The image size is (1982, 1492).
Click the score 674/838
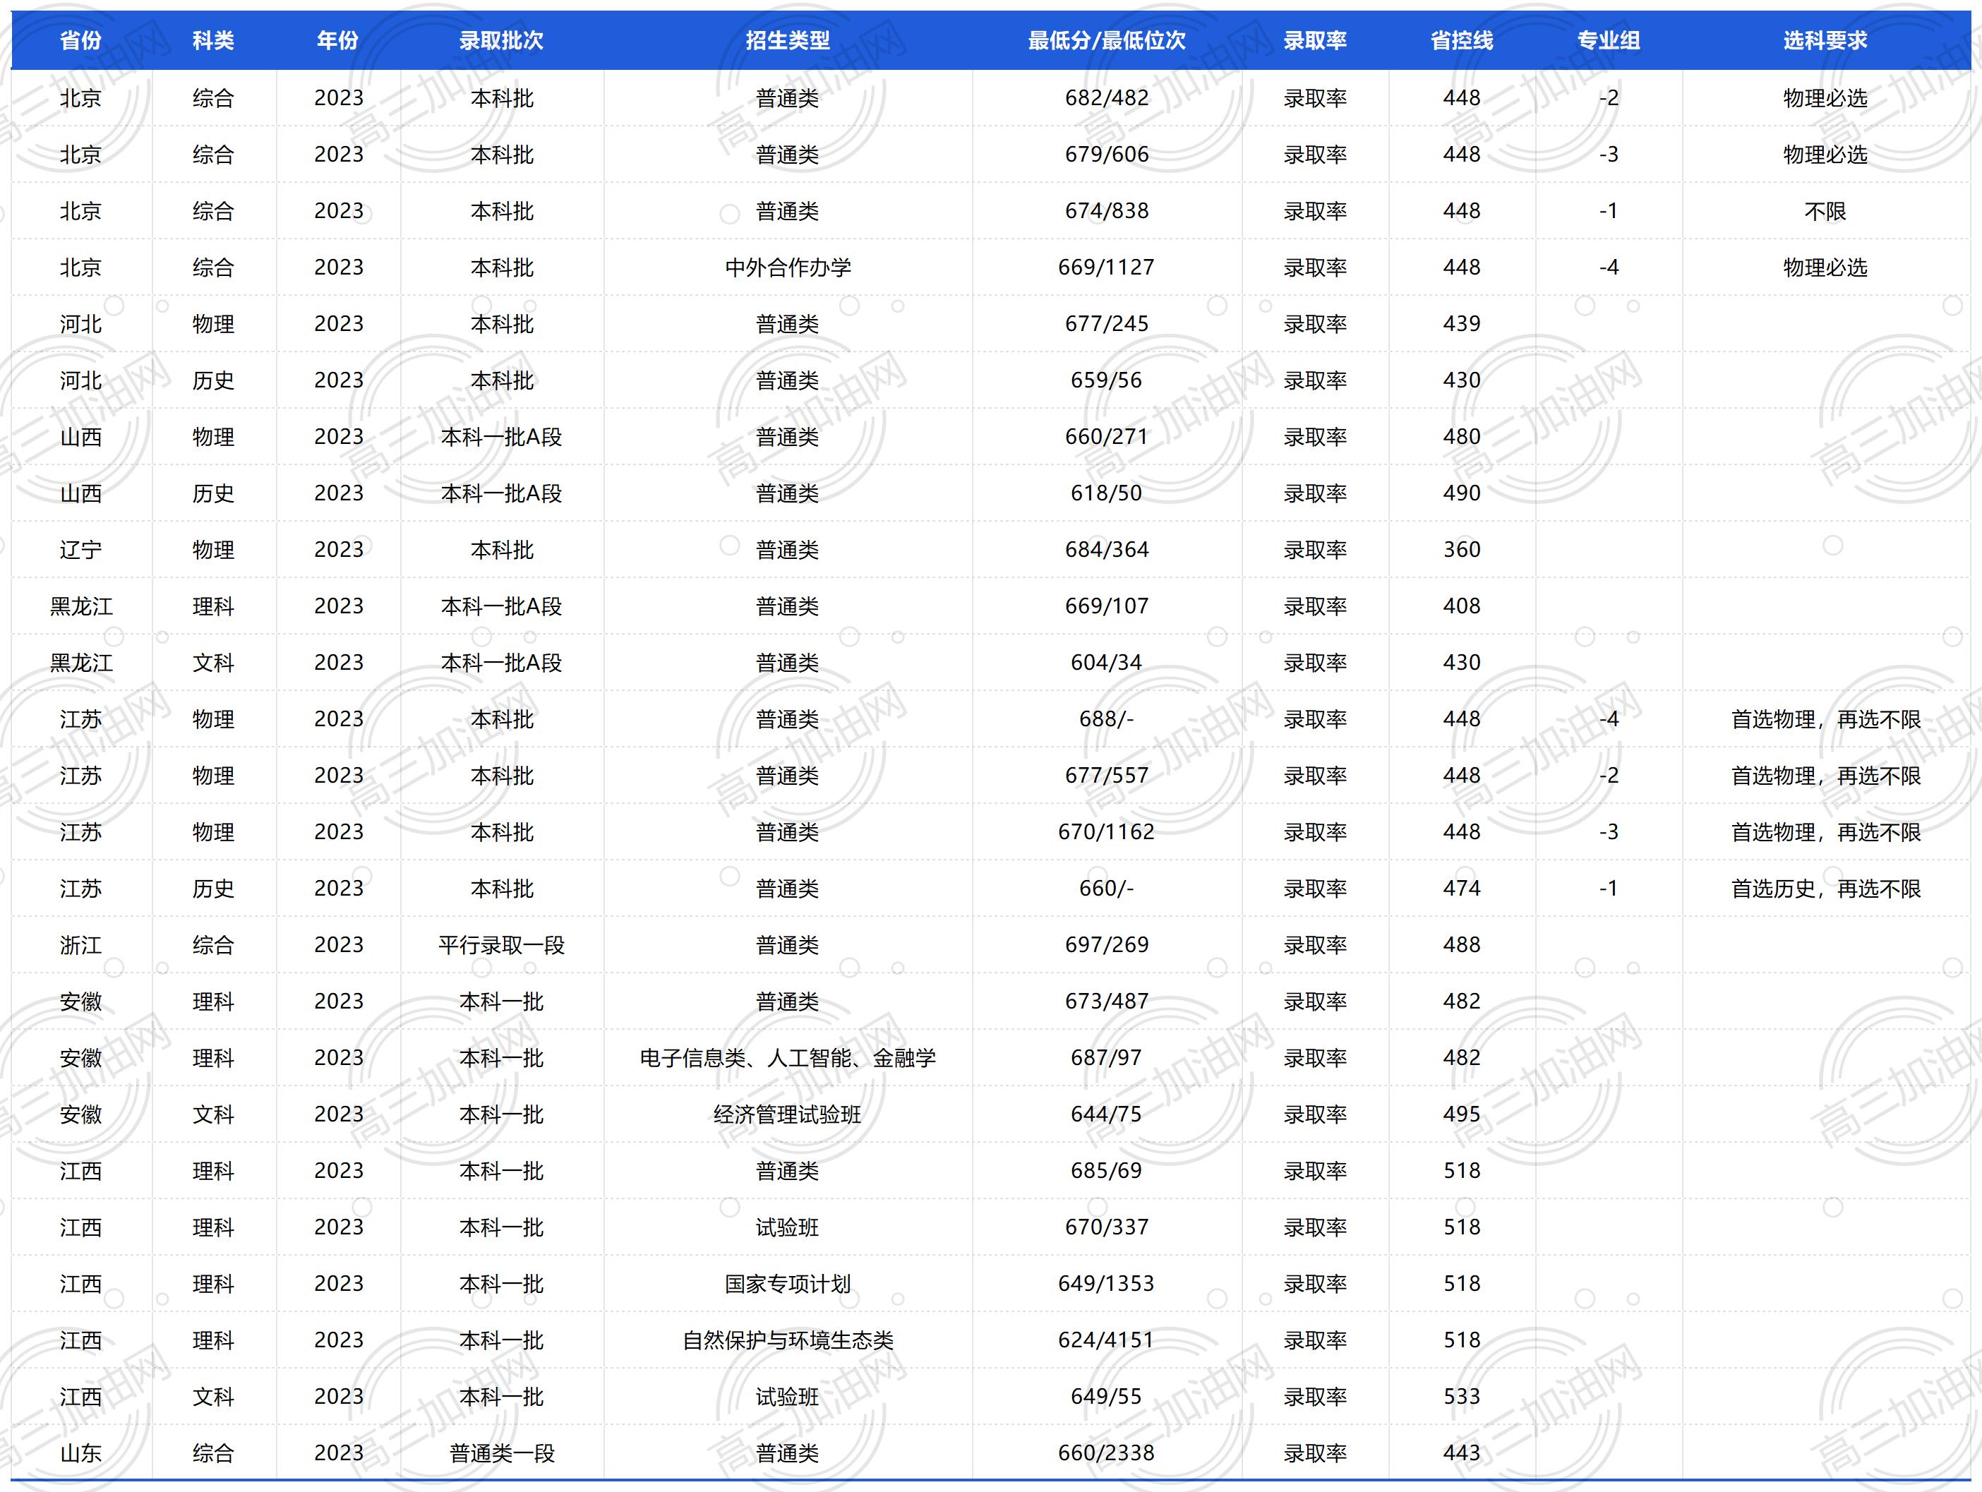(x=1107, y=210)
